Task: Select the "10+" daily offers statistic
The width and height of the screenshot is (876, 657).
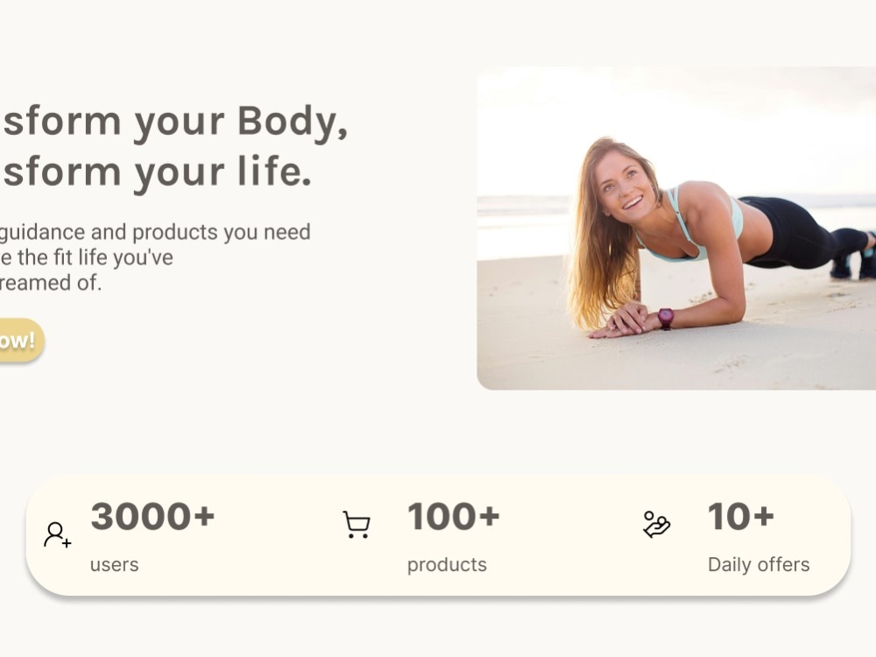Action: [741, 516]
